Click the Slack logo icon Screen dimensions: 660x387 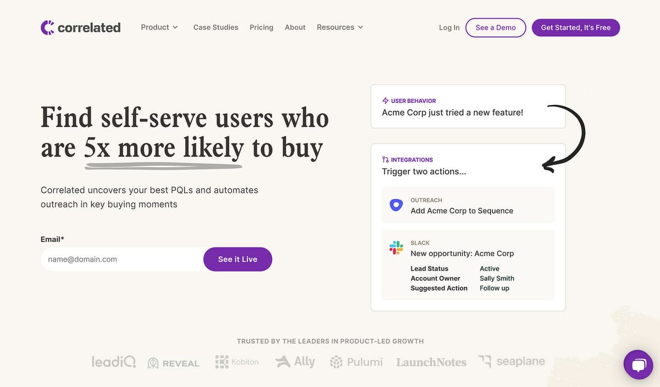coord(396,248)
